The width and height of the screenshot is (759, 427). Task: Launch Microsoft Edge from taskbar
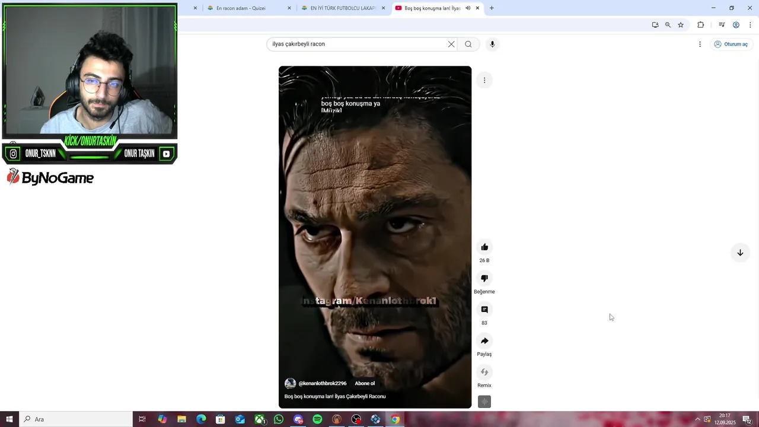click(201, 419)
